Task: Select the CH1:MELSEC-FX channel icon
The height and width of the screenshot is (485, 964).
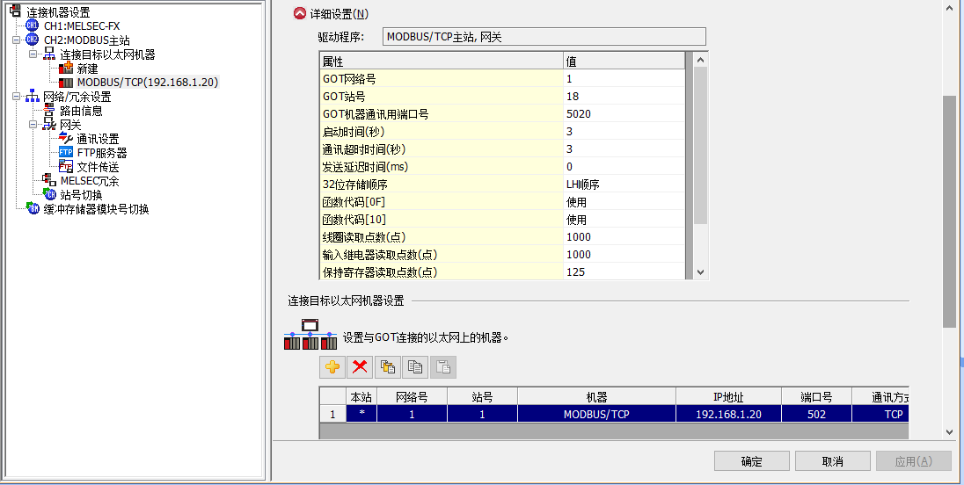Action: 33,26
